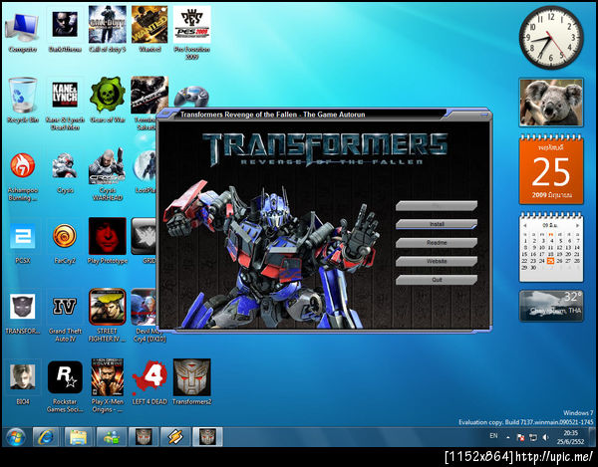Viewport: 598px width, 467px height.
Task: Open Pro Evolution 2009 shortcut
Action: tap(191, 33)
